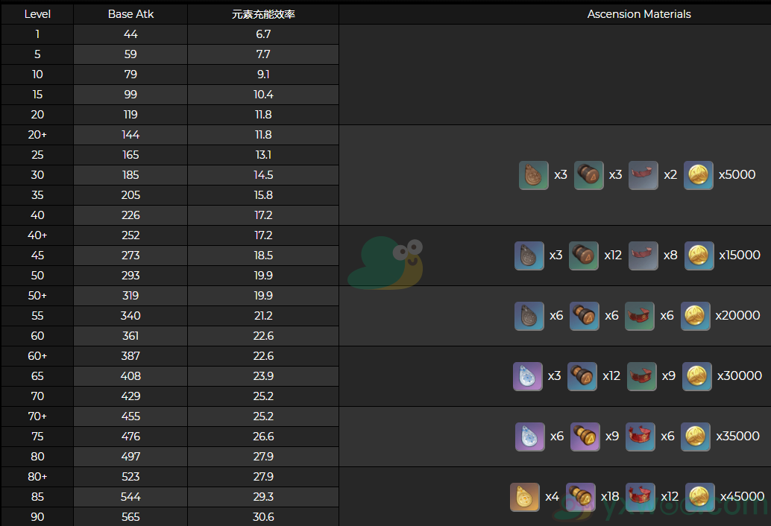This screenshot has width=771, height=526.
Task: Click the Base Atk value "144"
Action: [130, 135]
